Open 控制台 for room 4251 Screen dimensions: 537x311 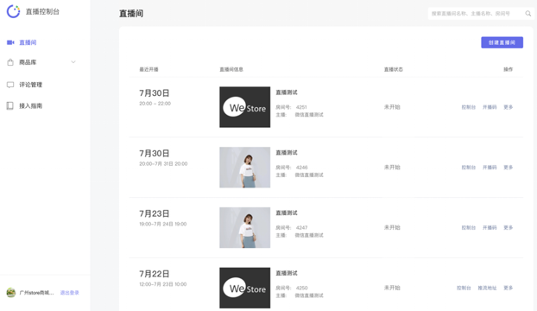click(x=469, y=107)
